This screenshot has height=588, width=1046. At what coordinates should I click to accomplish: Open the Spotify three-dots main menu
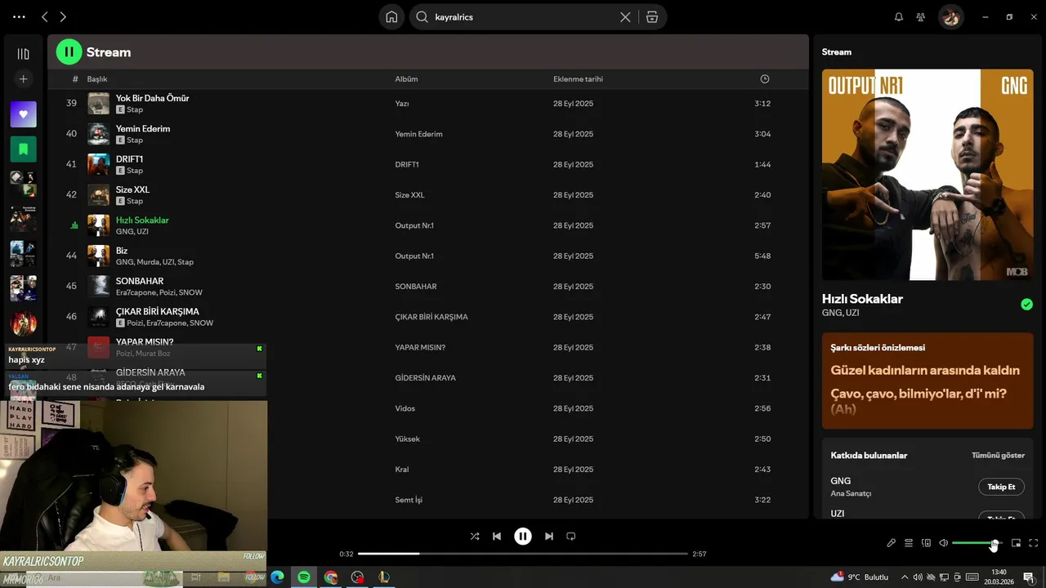pyautogui.click(x=19, y=16)
